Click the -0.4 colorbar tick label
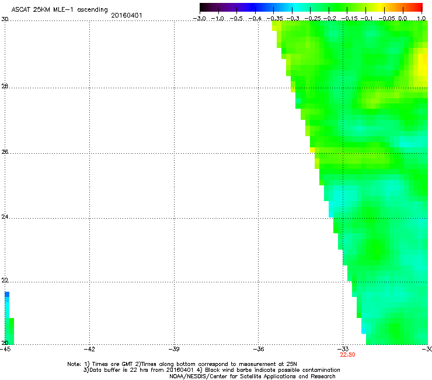The image size is (432, 380). pos(255,19)
